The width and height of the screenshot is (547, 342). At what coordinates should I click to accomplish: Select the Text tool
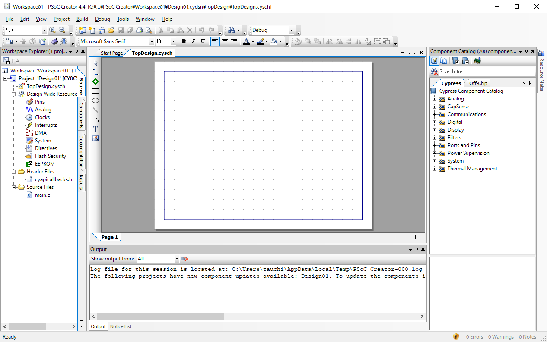pos(95,129)
